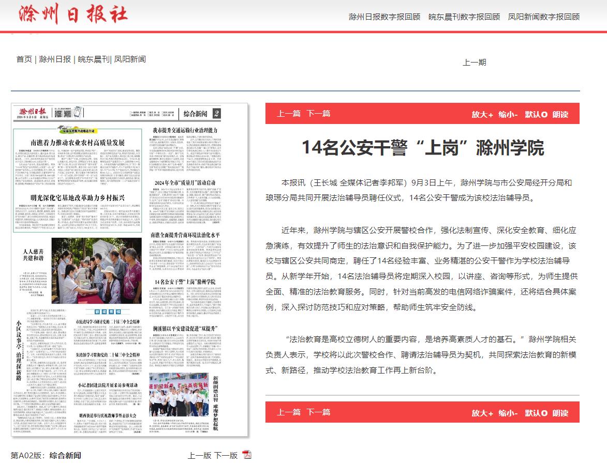Click 上一篇 in top red bar
The image size is (607, 465).
(x=289, y=114)
